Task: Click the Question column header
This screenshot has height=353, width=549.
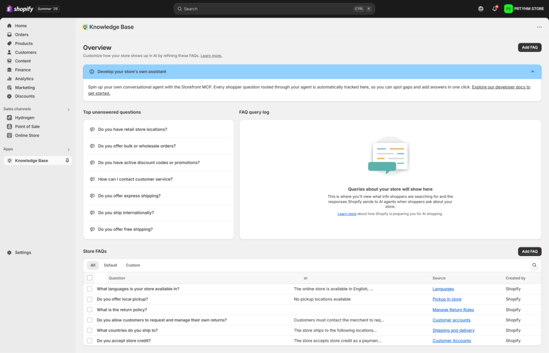Action: (116, 278)
